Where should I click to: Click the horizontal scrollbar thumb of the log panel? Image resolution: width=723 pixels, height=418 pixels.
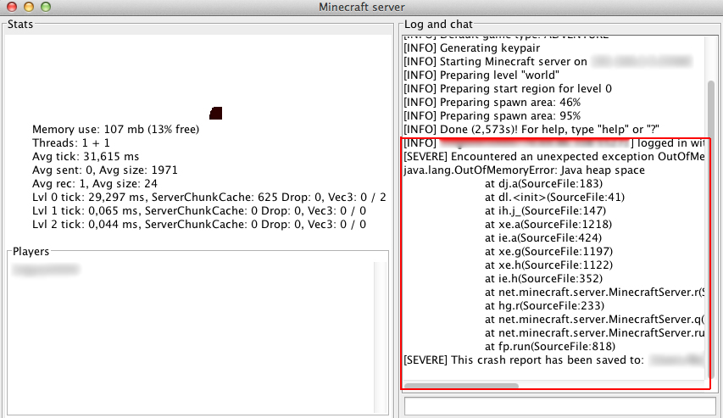point(461,385)
